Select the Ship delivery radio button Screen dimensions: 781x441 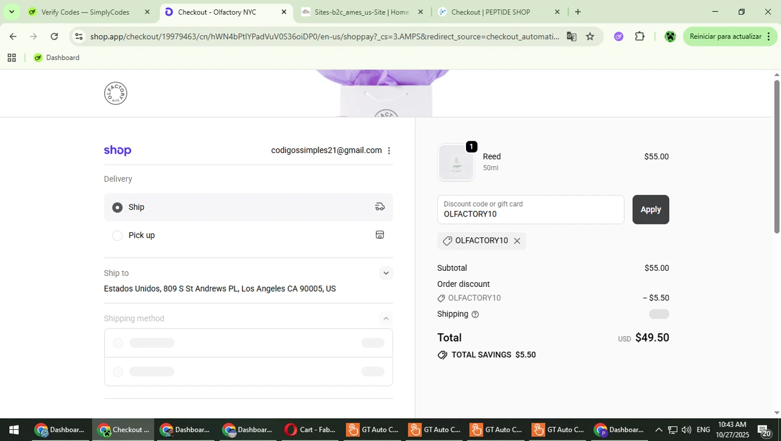point(118,207)
